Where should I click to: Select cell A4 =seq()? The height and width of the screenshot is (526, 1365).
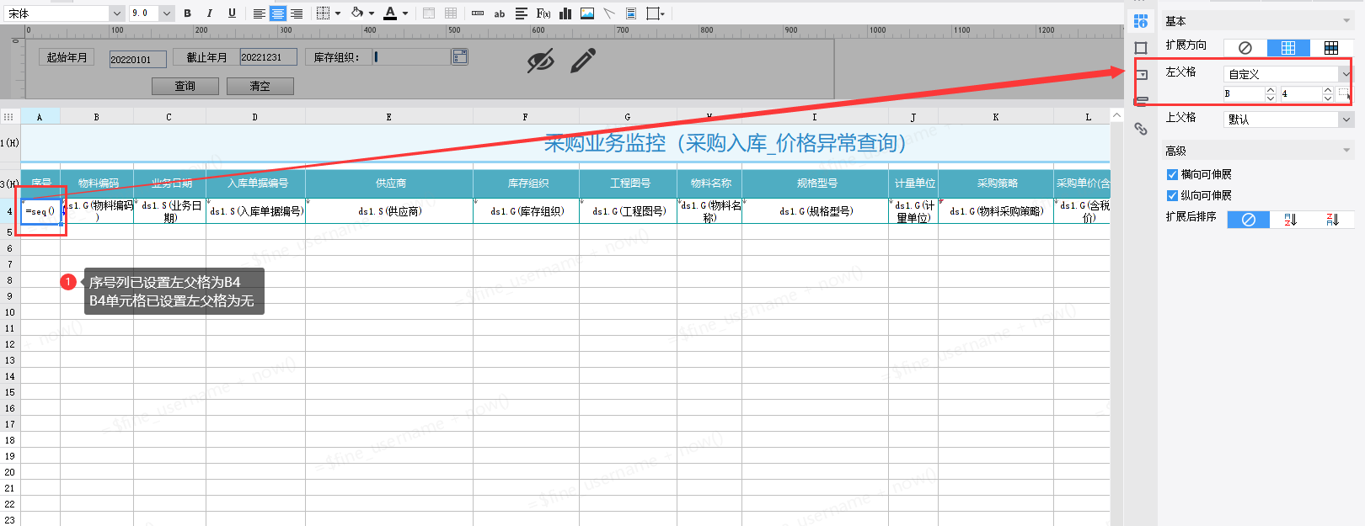[x=40, y=211]
